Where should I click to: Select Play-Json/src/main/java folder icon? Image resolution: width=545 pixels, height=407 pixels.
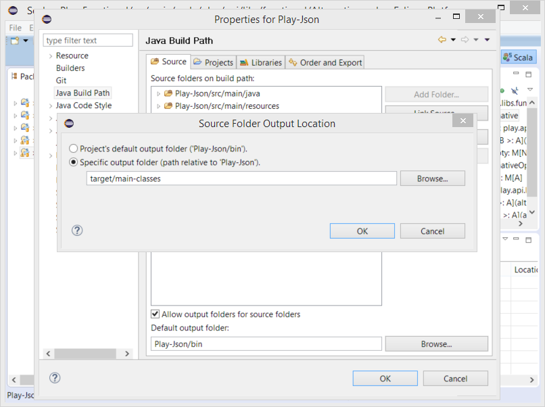(x=168, y=93)
